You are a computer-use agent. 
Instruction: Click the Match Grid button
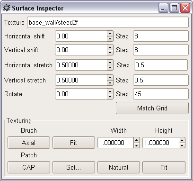152,108
